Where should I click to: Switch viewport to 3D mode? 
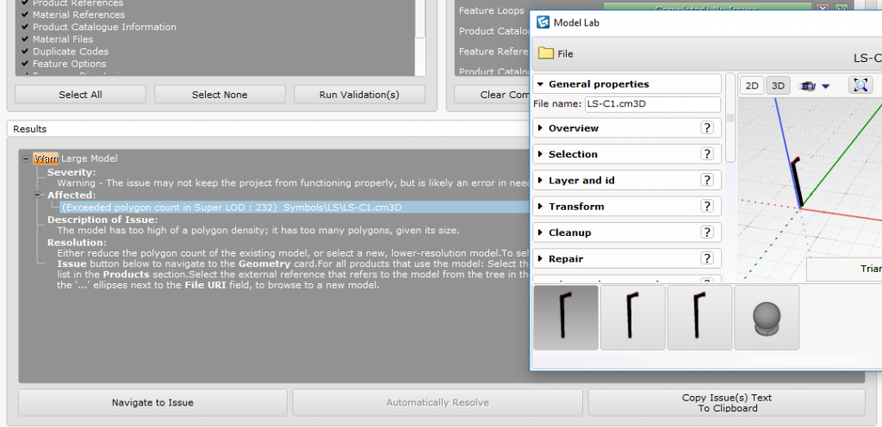pos(778,86)
